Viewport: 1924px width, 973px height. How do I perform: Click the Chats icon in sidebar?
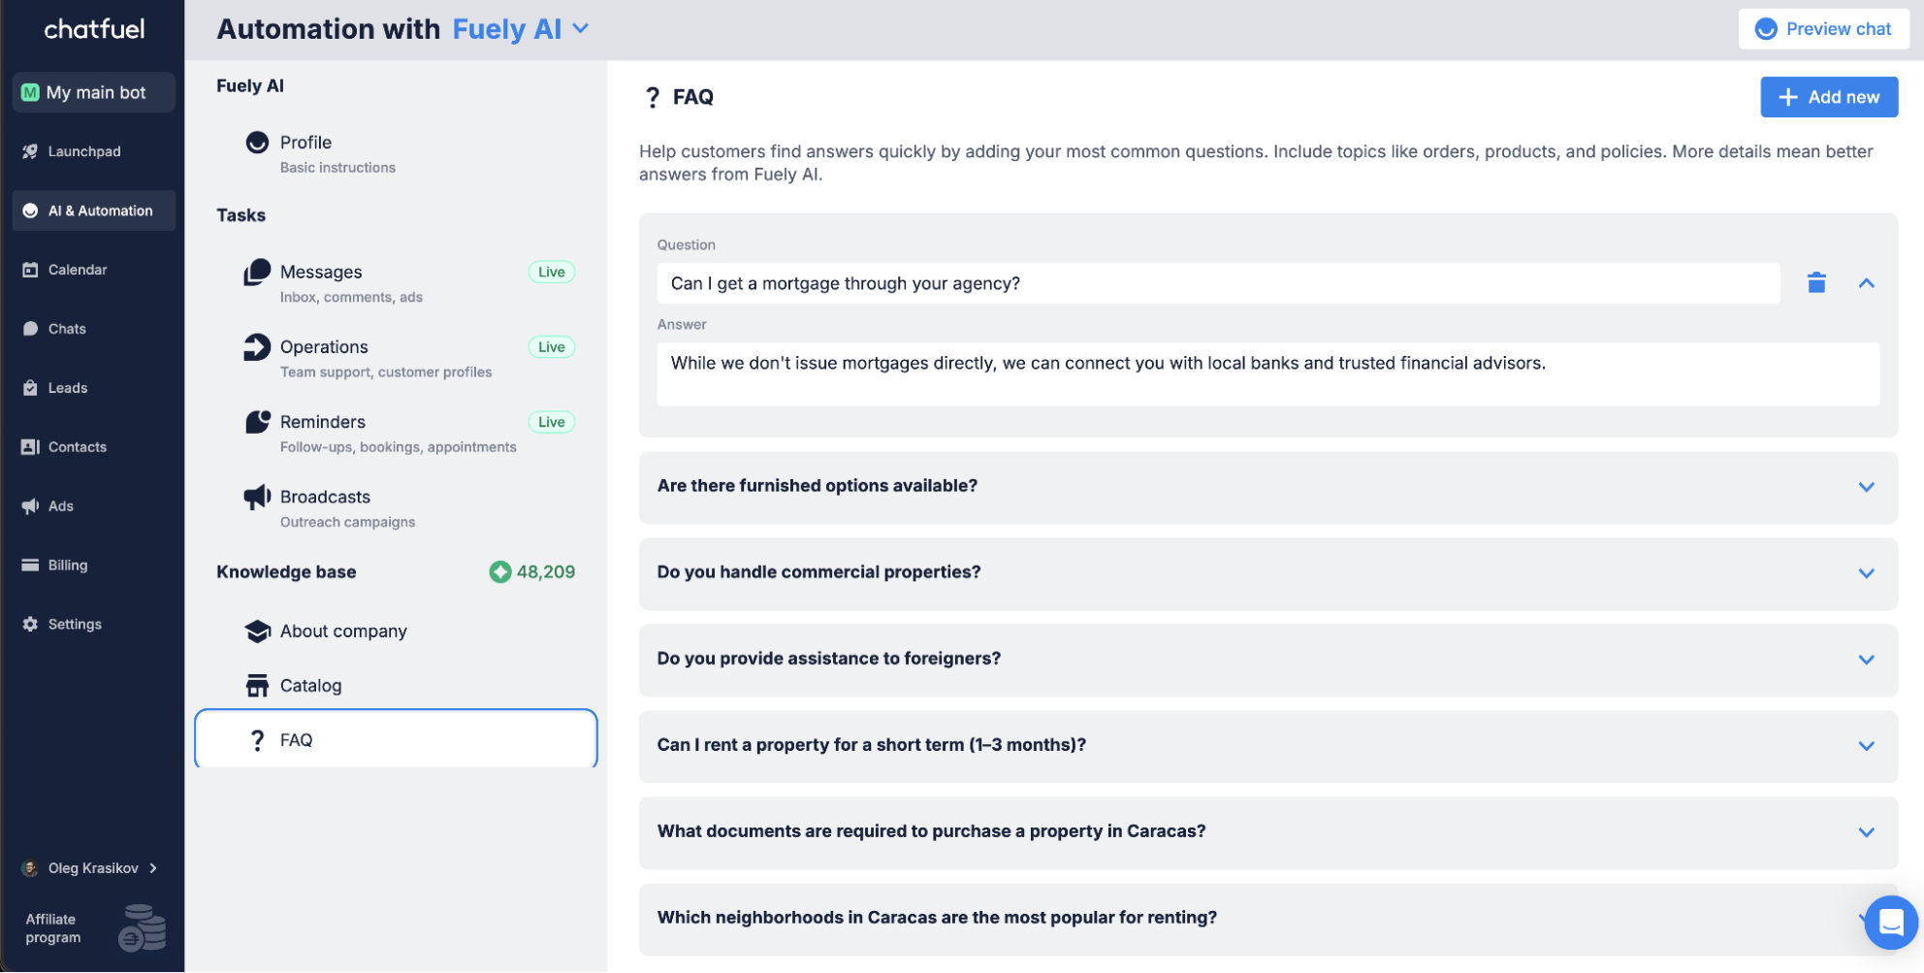coord(32,328)
